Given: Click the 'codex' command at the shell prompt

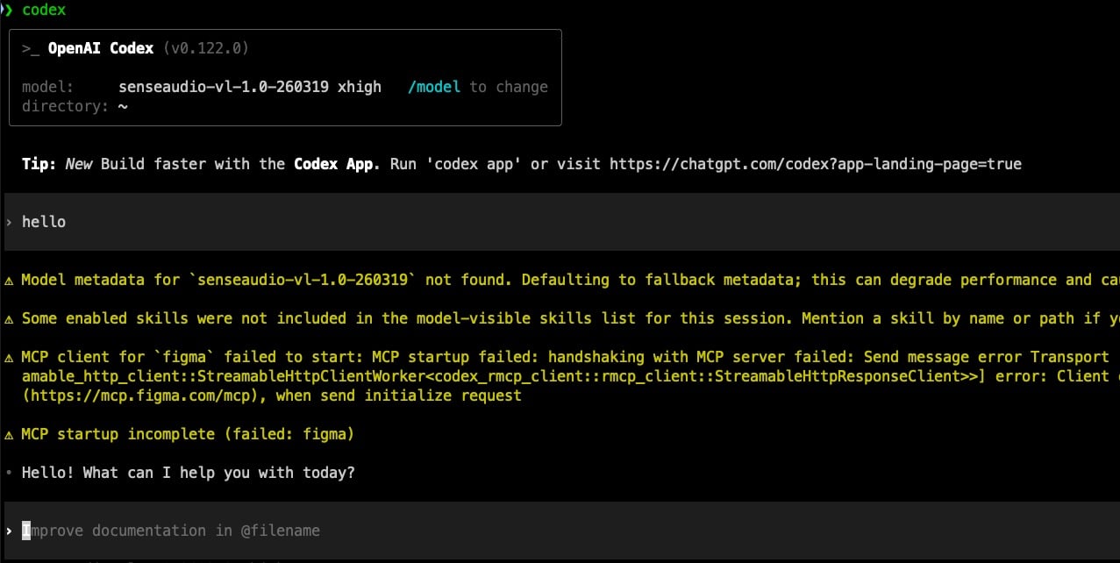Looking at the screenshot, I should pos(44,10).
